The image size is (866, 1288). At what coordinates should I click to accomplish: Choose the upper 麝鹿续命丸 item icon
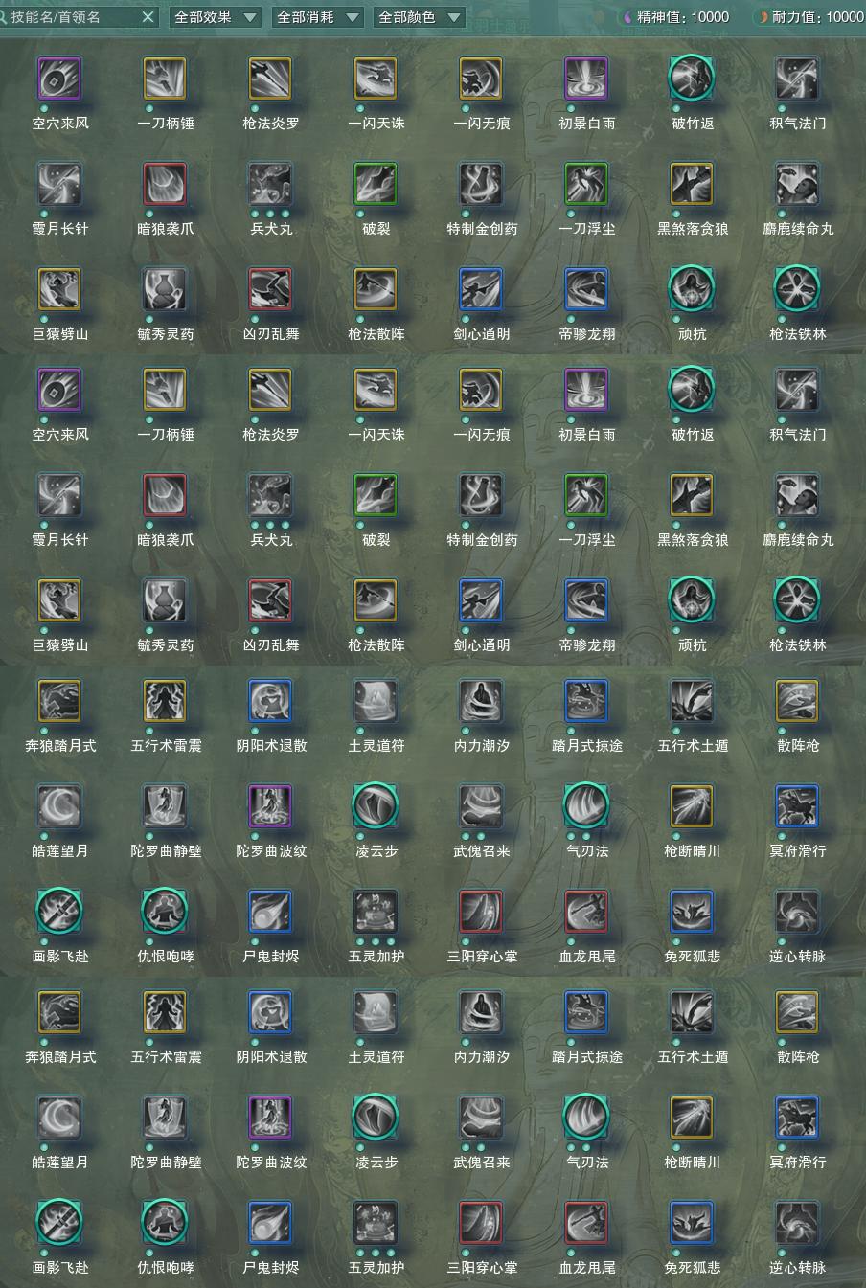click(x=797, y=184)
